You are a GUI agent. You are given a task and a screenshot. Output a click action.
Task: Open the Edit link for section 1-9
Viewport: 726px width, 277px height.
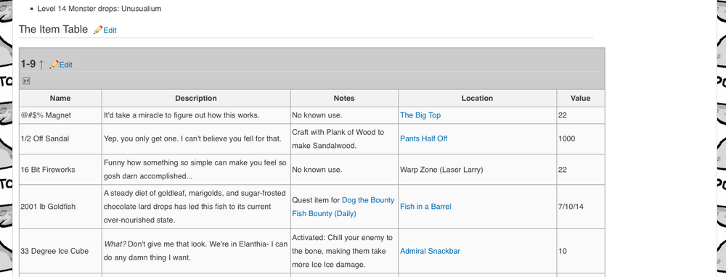pos(66,65)
